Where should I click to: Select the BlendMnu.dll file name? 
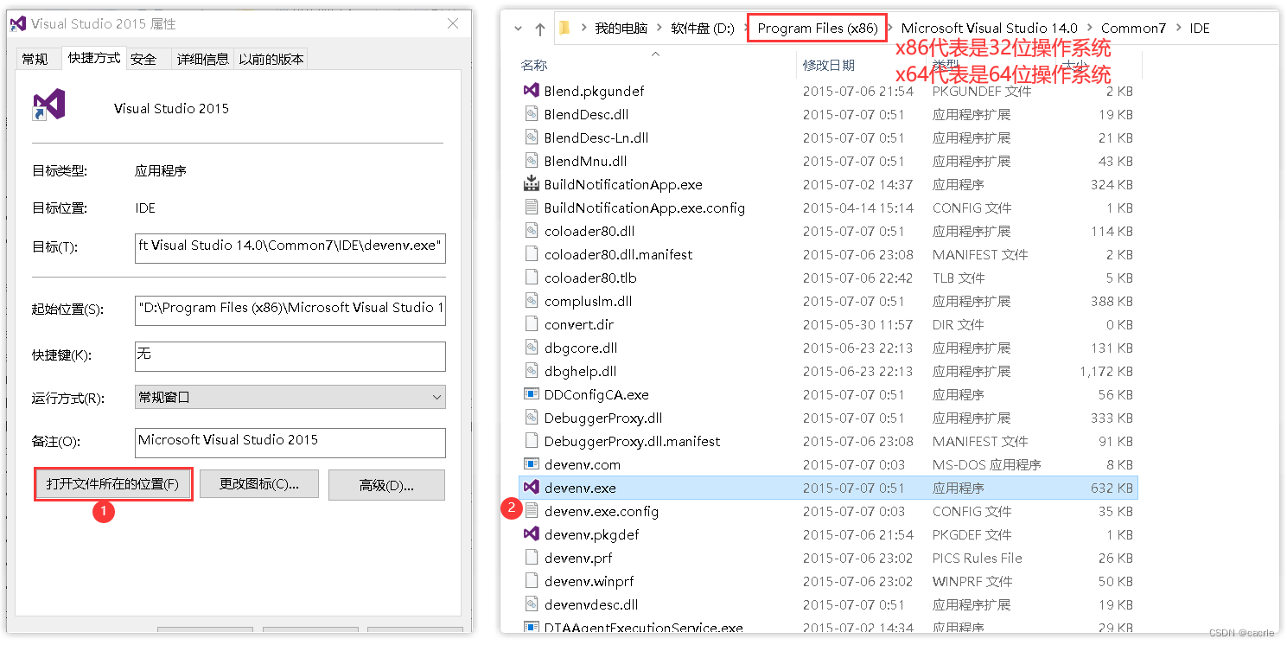[585, 161]
